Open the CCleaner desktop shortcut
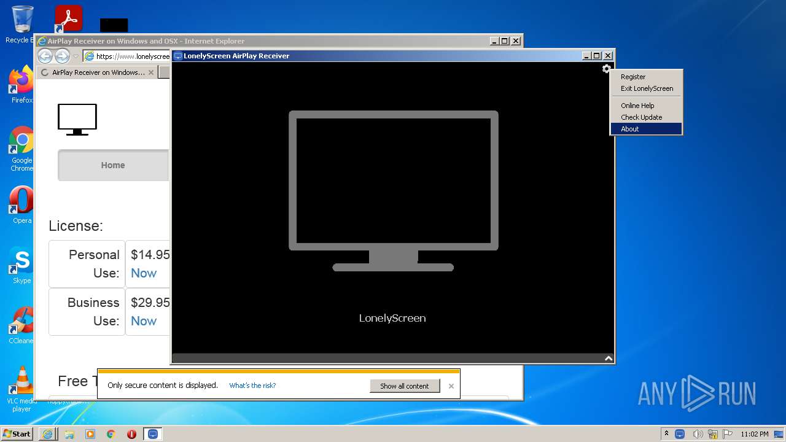This screenshot has width=786, height=442. click(22, 325)
